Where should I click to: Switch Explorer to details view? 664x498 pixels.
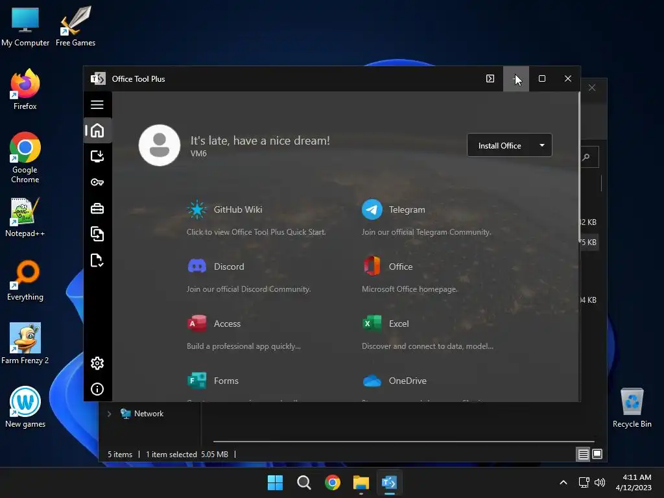(x=583, y=455)
